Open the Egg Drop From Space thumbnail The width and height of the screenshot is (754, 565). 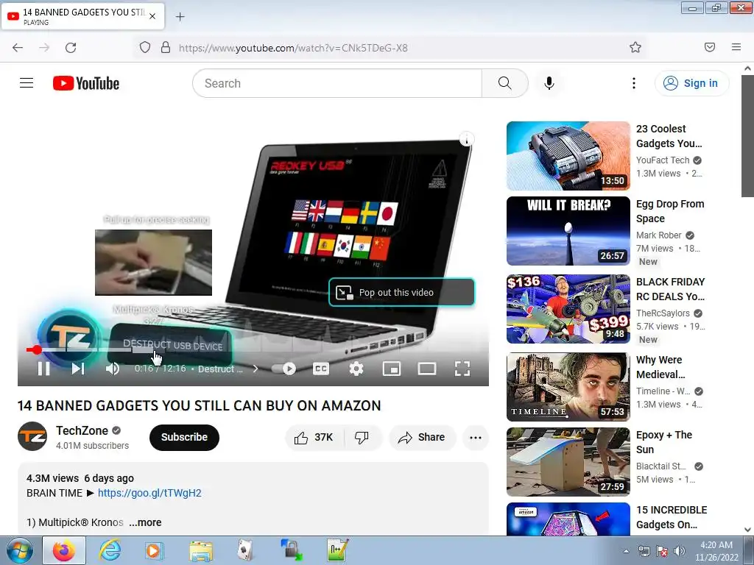568,230
